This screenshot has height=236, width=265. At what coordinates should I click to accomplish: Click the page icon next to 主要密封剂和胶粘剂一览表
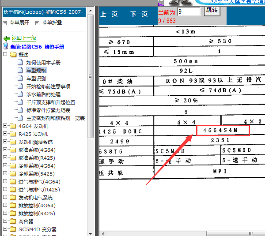click(x=20, y=118)
